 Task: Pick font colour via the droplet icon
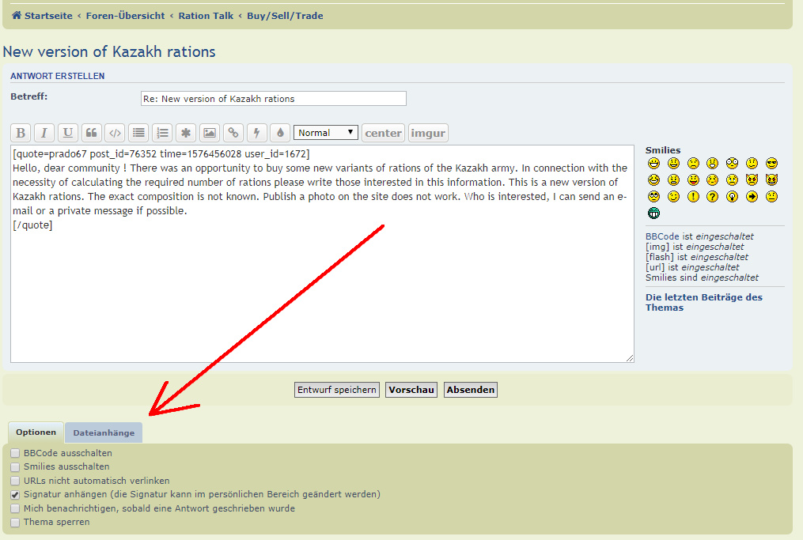point(279,133)
